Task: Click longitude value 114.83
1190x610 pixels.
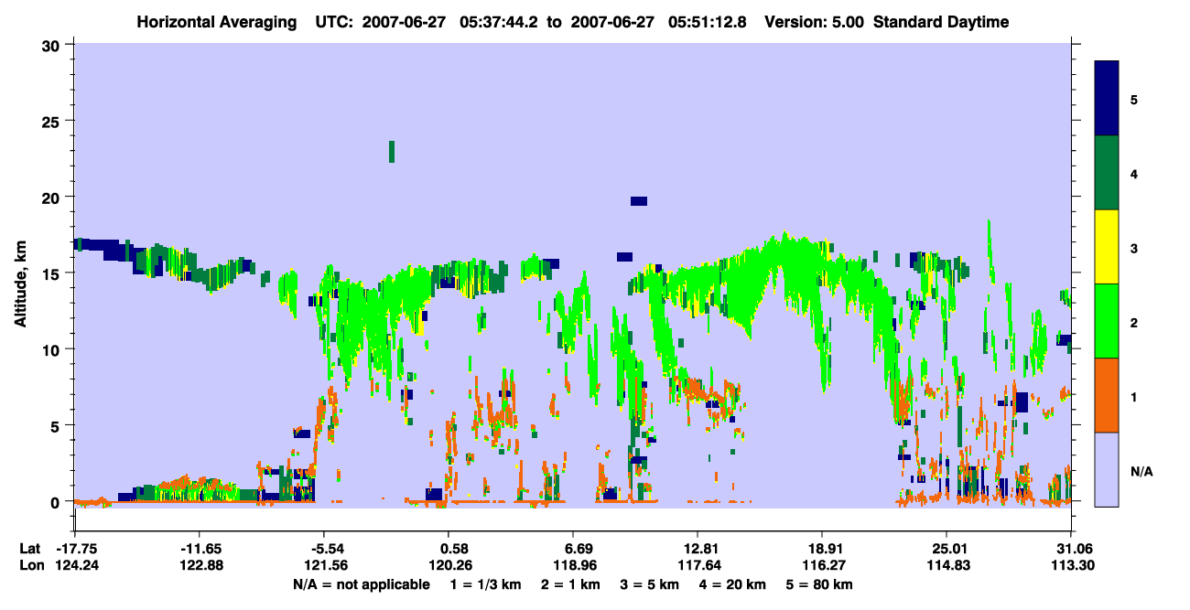Action: [947, 565]
